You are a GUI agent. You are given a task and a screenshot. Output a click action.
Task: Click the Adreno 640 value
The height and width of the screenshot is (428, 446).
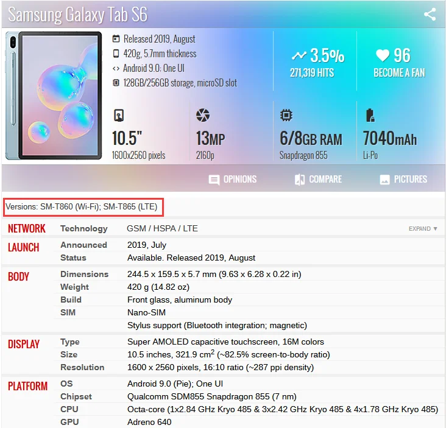click(x=149, y=422)
